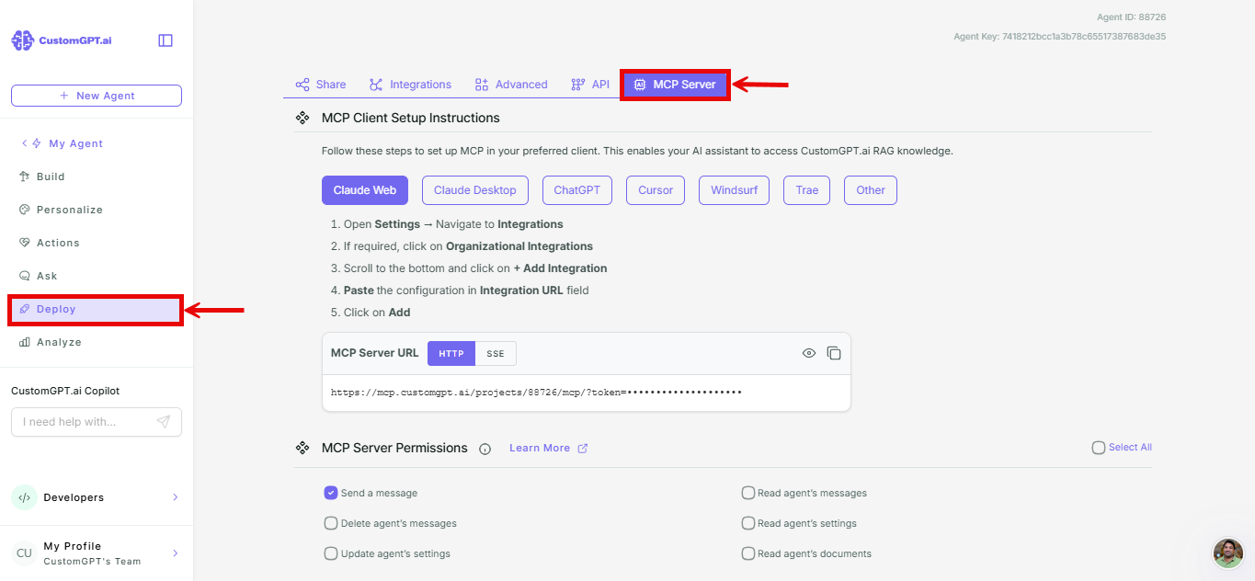Select the Windsurf client button
The width and height of the screenshot is (1255, 581).
click(x=734, y=190)
